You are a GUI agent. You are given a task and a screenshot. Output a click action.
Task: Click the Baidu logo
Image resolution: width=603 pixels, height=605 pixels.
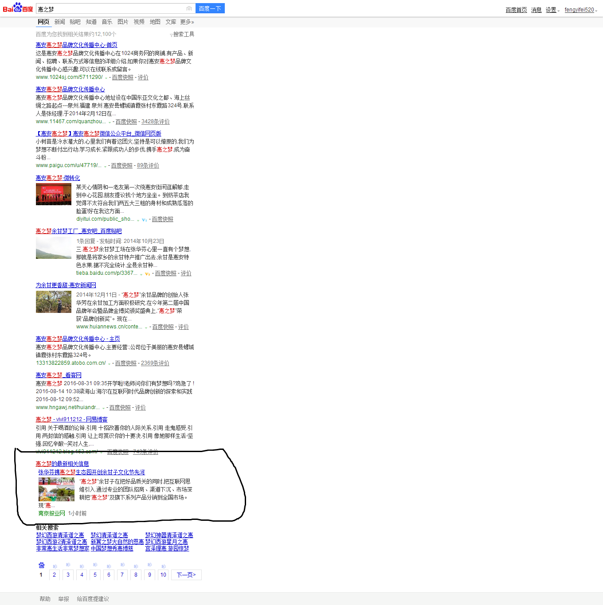(x=18, y=8)
